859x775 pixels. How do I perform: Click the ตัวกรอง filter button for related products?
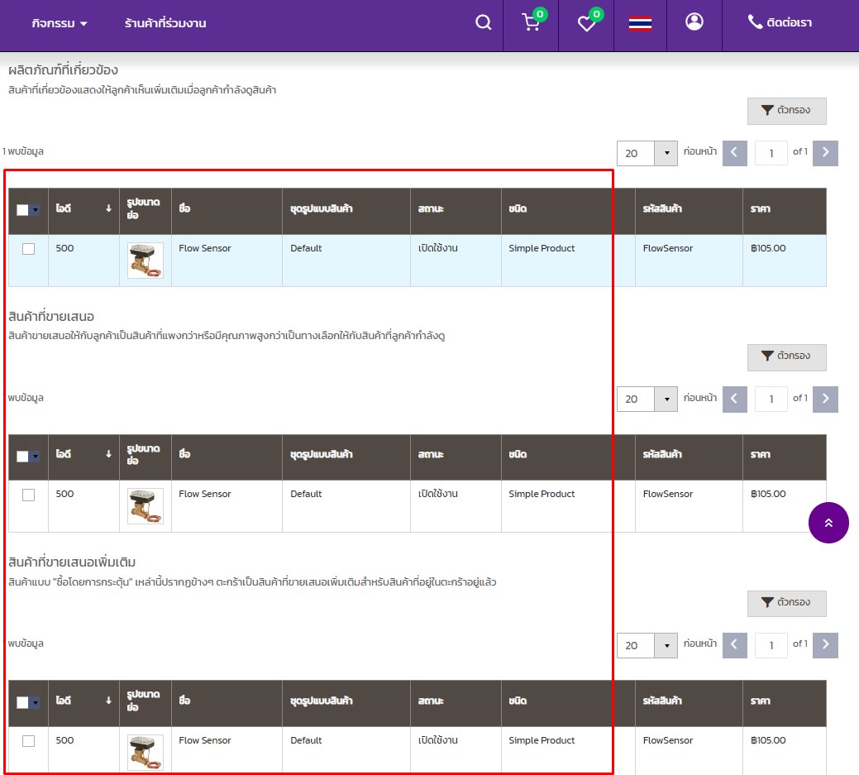click(x=786, y=111)
